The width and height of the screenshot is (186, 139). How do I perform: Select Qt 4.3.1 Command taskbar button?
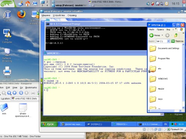150,124
